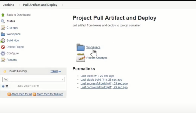Image resolution: width=196 pixels, height=113 pixels.
Task: Choose Delete Project in side menu
Action: click(15, 47)
